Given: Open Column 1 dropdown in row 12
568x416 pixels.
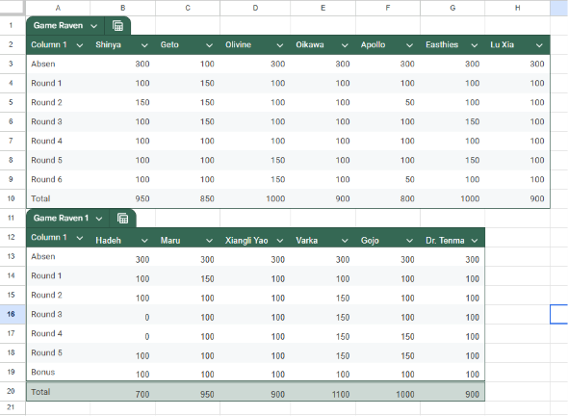Looking at the screenshot, I should (x=80, y=238).
